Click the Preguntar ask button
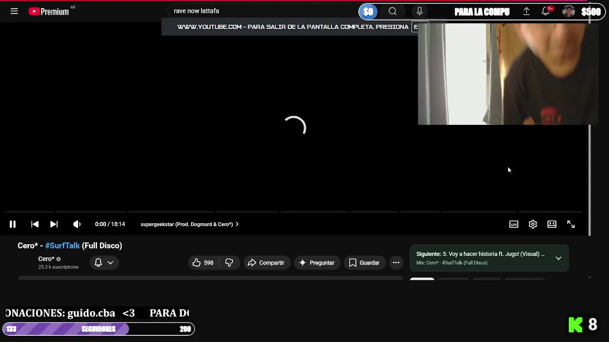The image size is (609, 342). (x=316, y=263)
